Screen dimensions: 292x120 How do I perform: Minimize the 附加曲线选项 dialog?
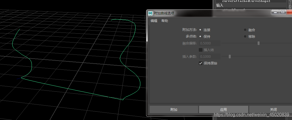(276, 12)
